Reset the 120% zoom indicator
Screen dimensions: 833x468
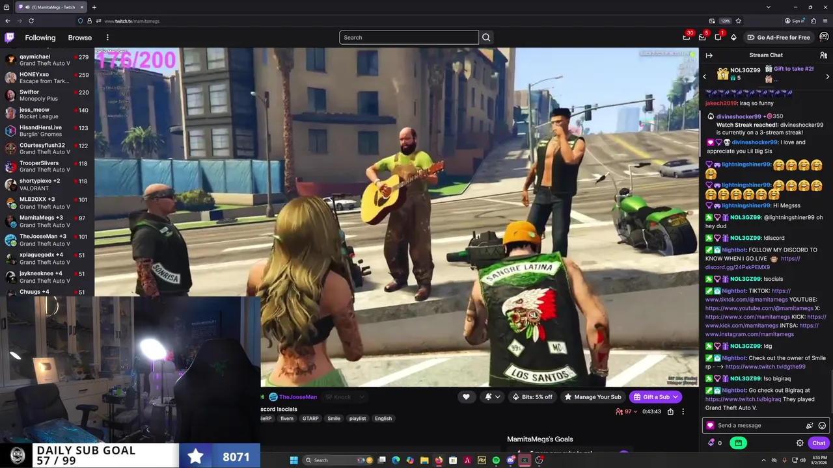point(725,21)
